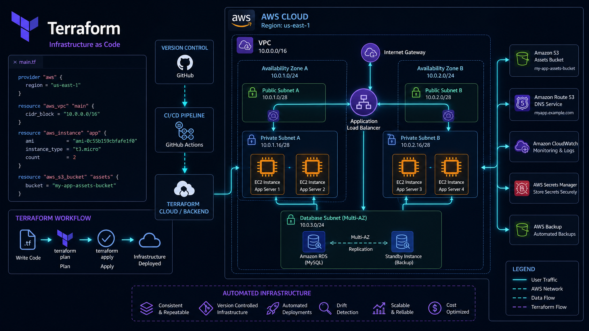
Task: Click the Public Subnet B lock icon
Action: (x=416, y=93)
